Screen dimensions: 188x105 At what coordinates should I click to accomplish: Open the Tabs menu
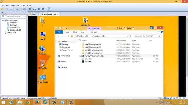(x=23, y=6)
